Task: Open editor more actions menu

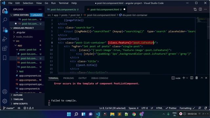Action: tap(205, 9)
